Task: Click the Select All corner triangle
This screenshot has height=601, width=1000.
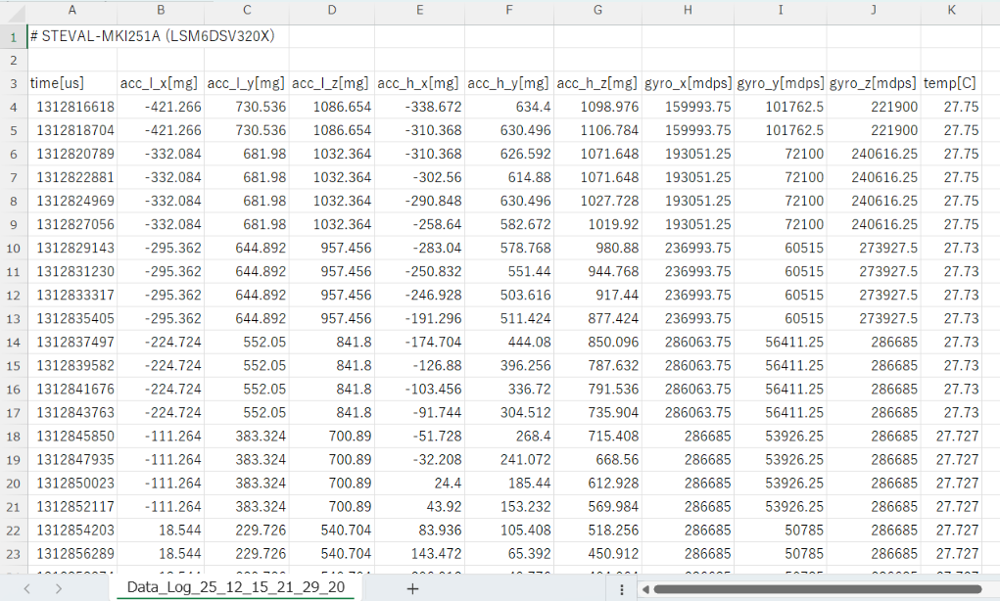Action: coord(14,11)
